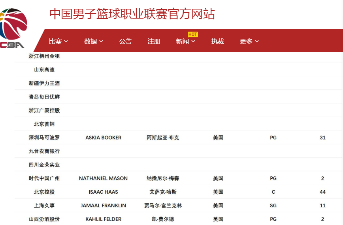Expand the 数据 menu
The width and height of the screenshot is (343, 225).
pos(93,41)
